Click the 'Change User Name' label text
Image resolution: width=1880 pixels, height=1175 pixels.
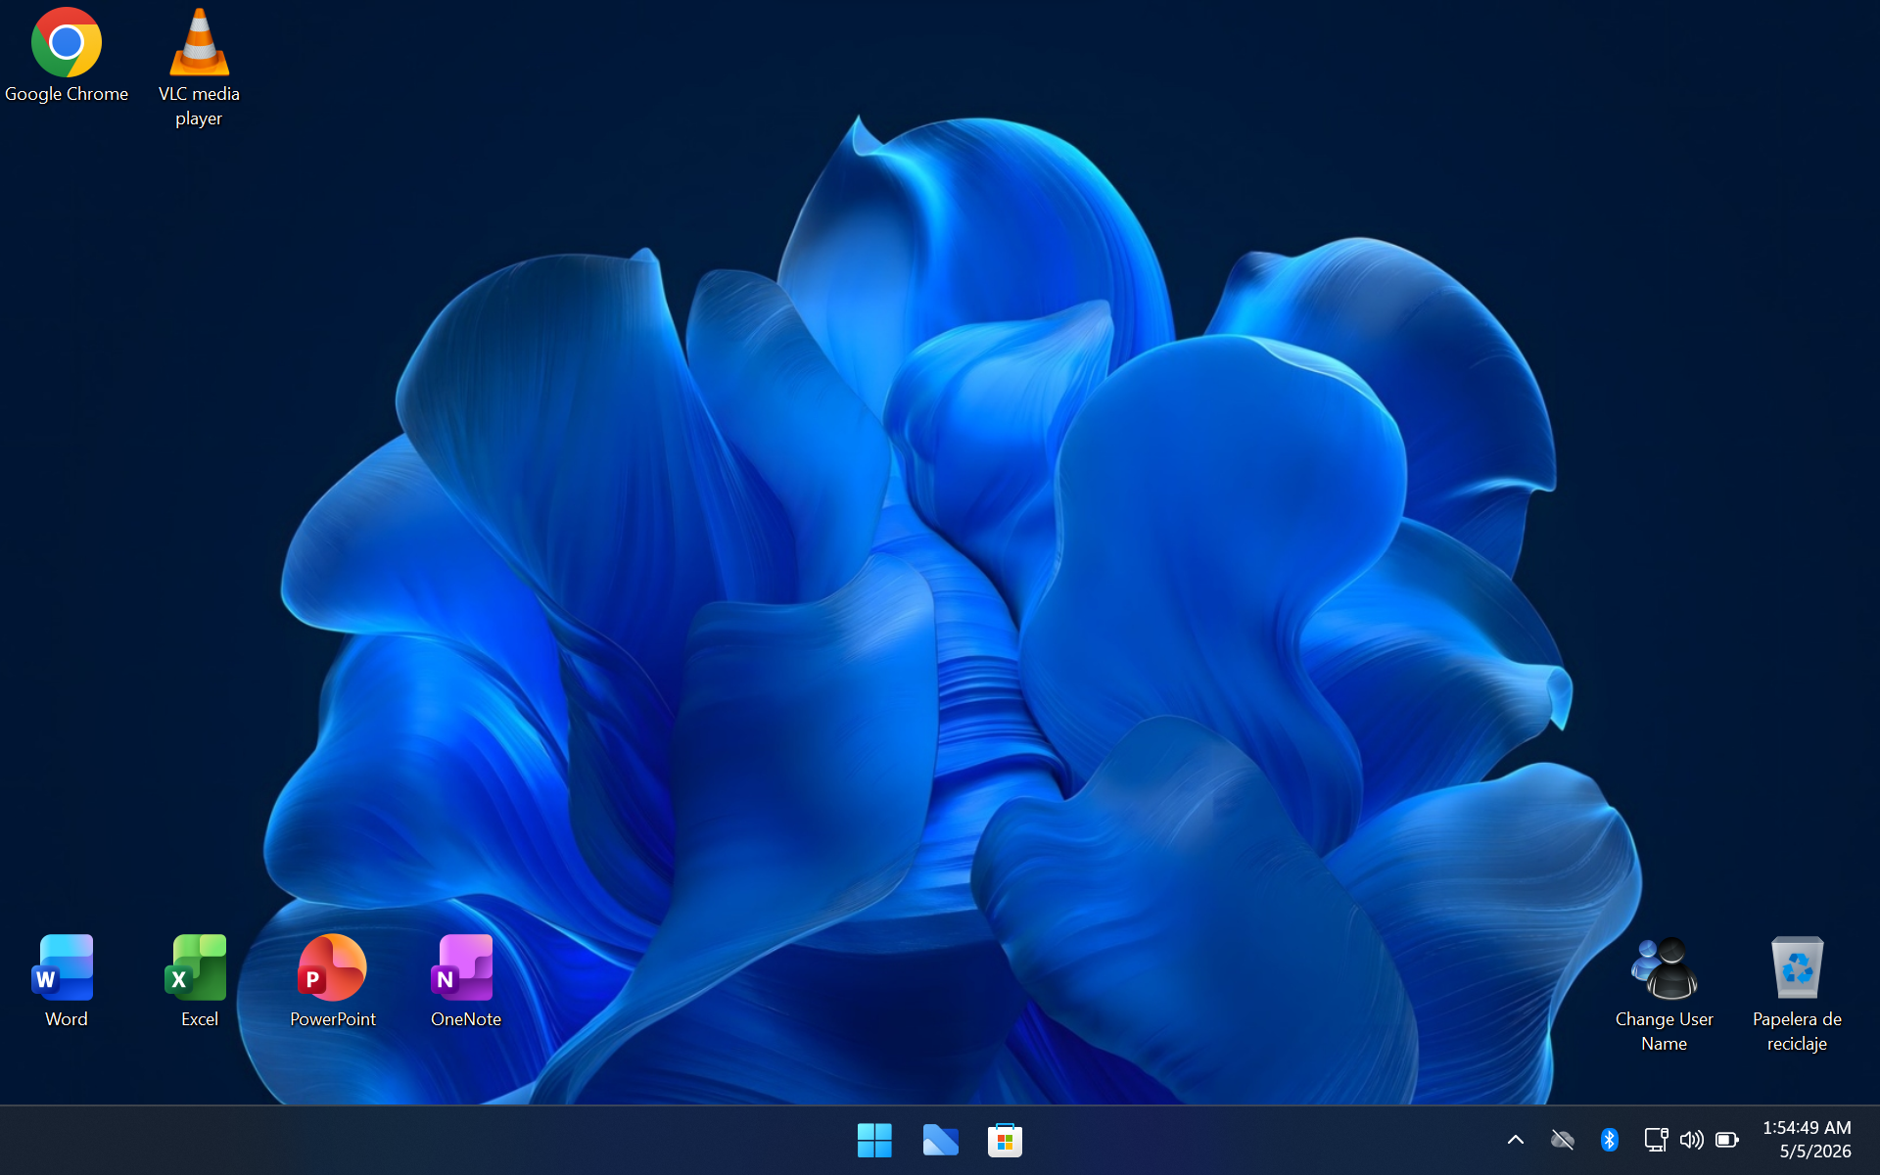click(x=1664, y=1031)
